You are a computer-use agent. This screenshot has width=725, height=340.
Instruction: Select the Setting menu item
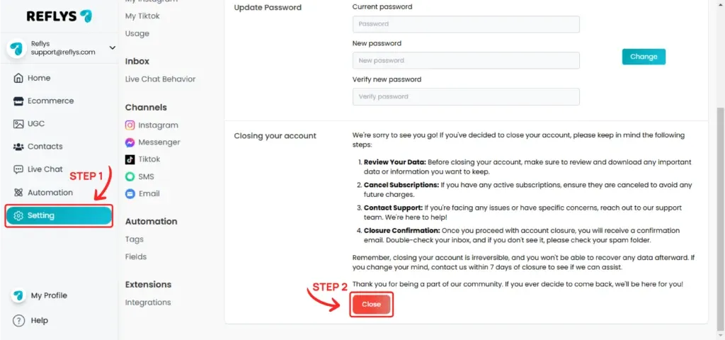point(59,215)
